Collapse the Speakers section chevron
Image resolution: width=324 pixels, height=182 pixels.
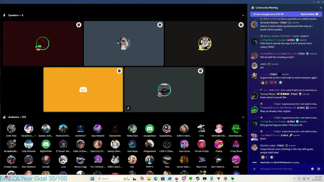[243, 15]
